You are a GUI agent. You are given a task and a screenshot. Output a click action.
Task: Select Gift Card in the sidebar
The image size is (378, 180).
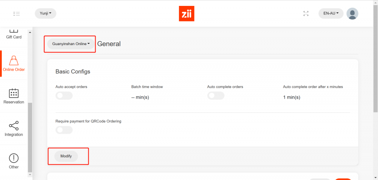pyautogui.click(x=14, y=37)
